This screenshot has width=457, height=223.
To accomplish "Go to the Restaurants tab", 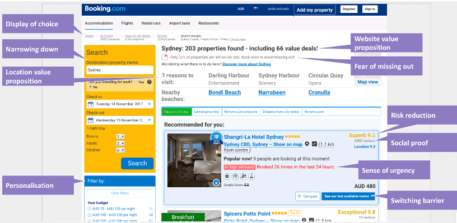I will pyautogui.click(x=209, y=23).
